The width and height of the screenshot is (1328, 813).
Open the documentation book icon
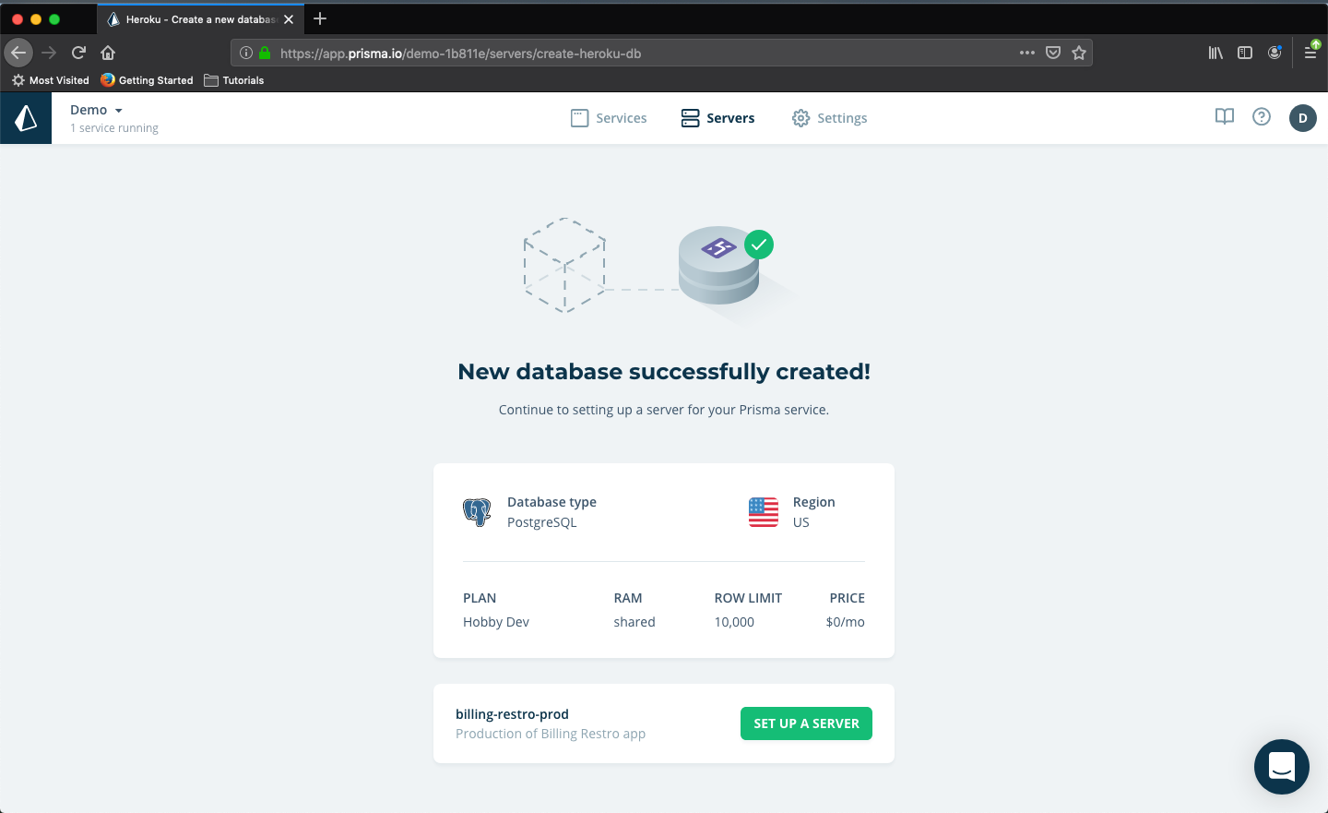1225,116
